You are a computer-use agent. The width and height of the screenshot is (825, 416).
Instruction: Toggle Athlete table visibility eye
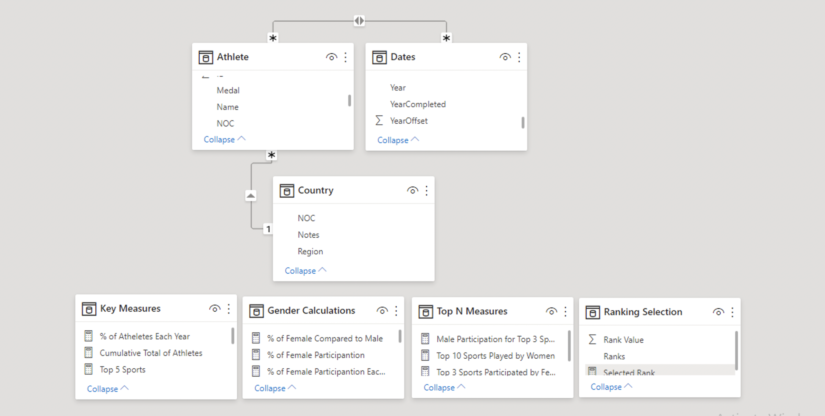(x=331, y=57)
